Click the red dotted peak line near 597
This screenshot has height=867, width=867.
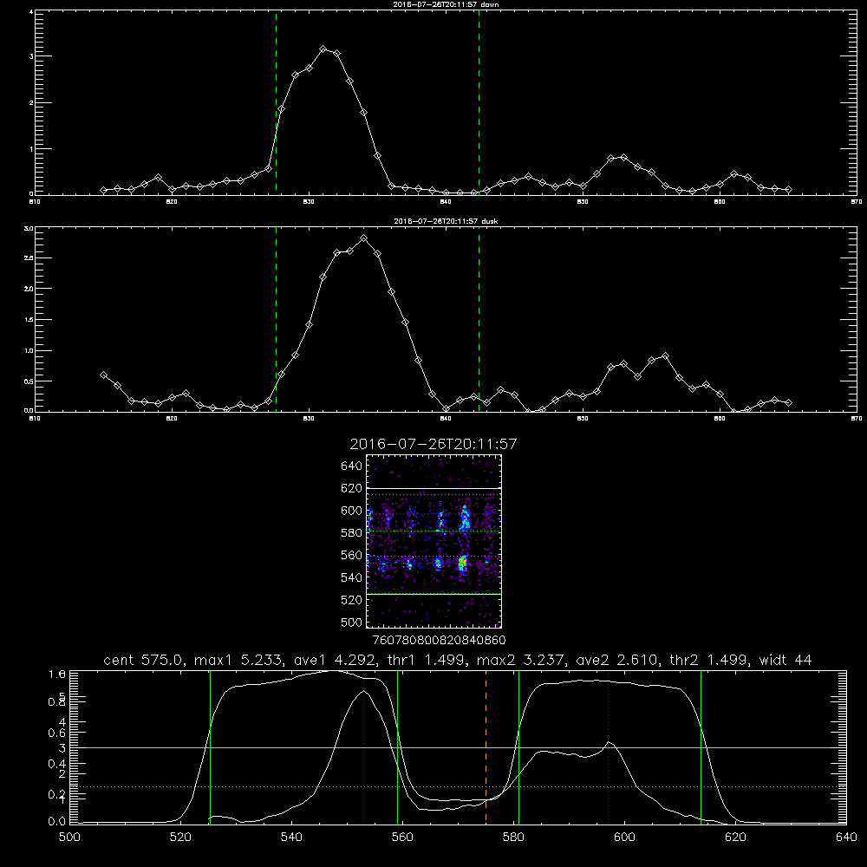coord(609,747)
